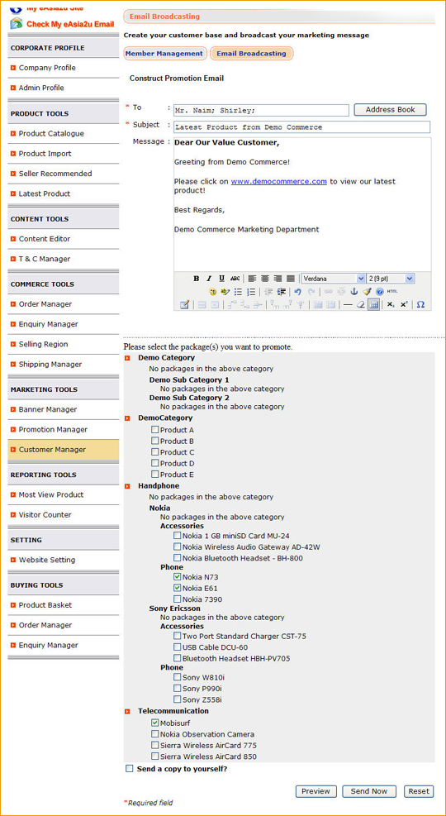Click the eraser remove-format icon

[361, 305]
